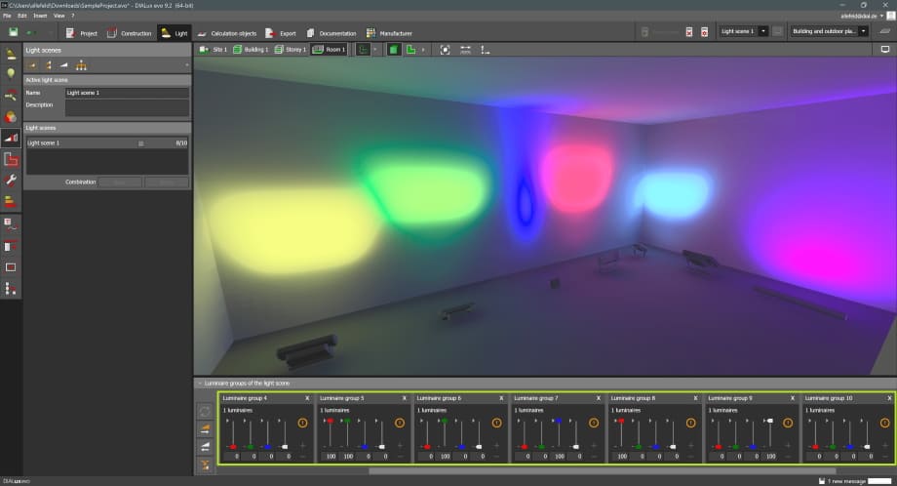Click the monitor icon at viewport top right
This screenshot has height=486, width=897.
(885, 49)
